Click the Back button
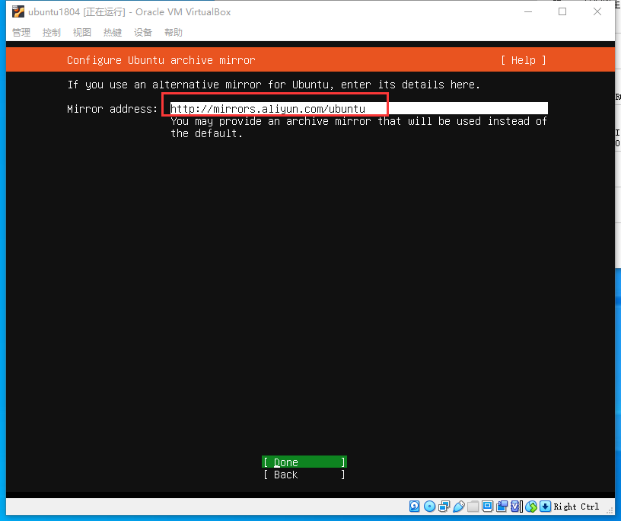The image size is (621, 521). tap(304, 475)
